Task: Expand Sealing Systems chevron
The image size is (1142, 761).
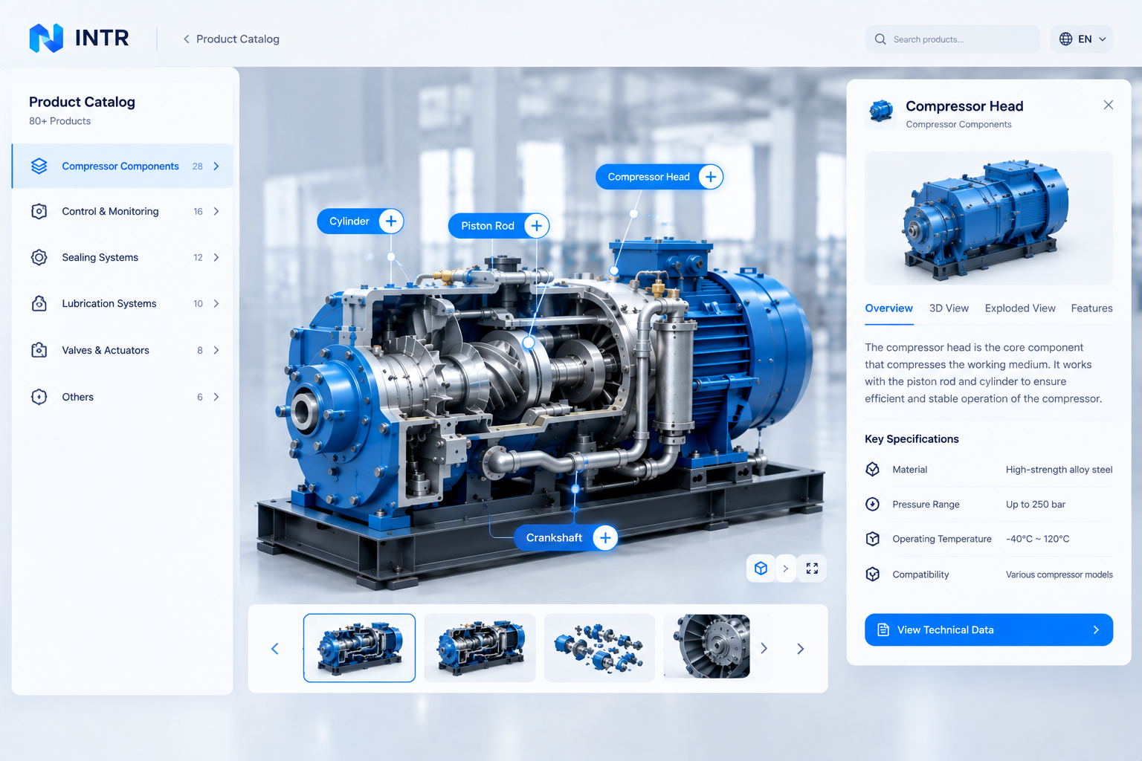Action: pos(216,258)
